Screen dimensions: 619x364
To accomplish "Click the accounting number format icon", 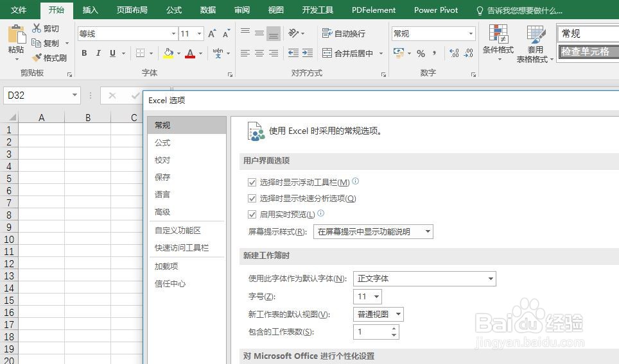I will pyautogui.click(x=399, y=53).
